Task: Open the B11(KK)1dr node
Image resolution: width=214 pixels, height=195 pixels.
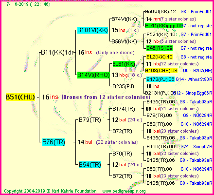Action: (x=57, y=53)
